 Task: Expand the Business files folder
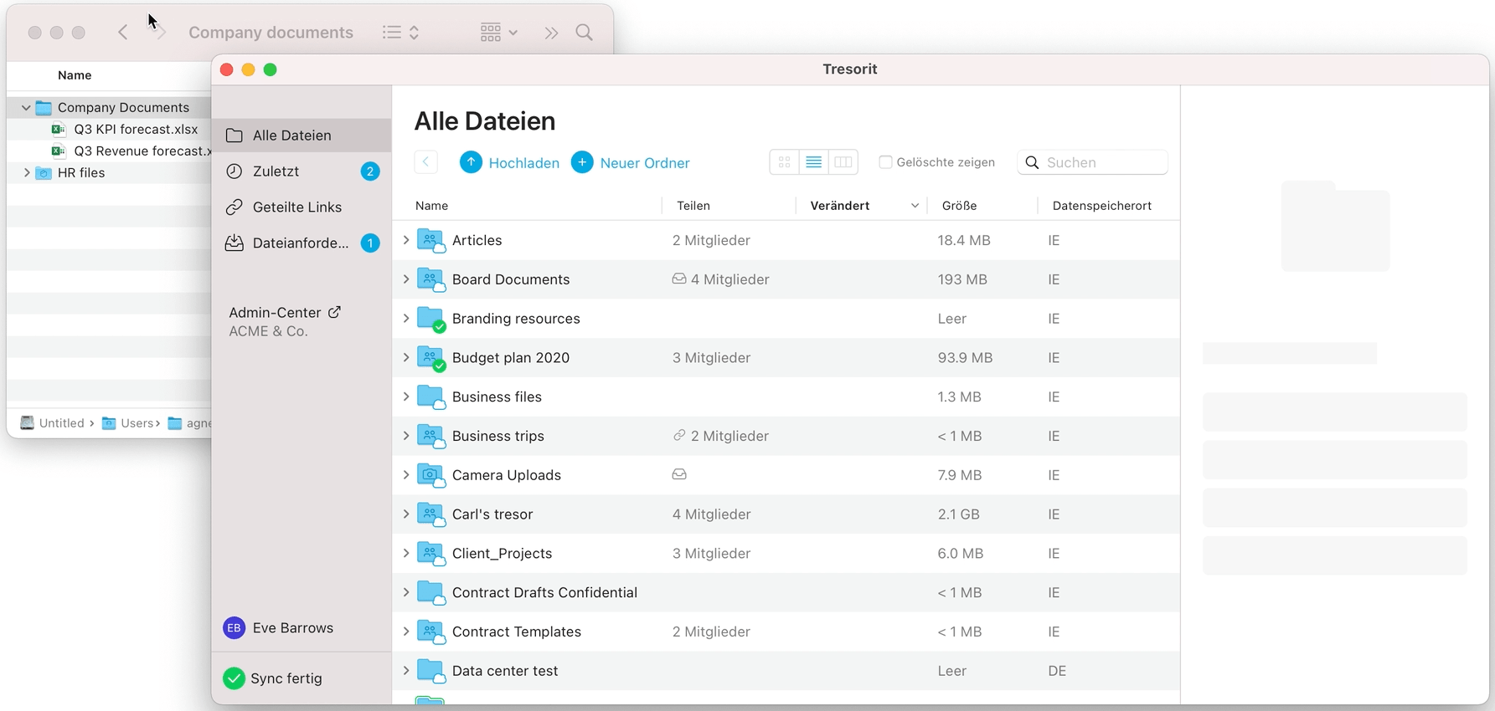[406, 396]
